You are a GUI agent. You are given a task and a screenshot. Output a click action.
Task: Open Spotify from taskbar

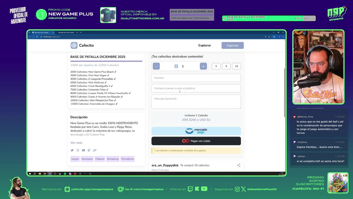tap(65, 174)
